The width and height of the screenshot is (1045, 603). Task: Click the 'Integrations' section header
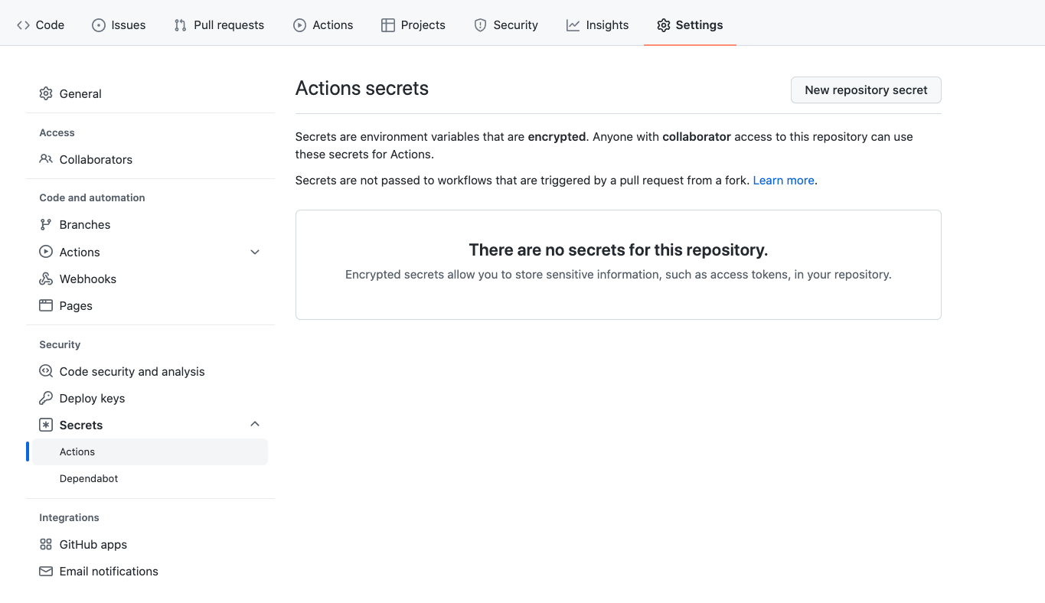(x=69, y=517)
